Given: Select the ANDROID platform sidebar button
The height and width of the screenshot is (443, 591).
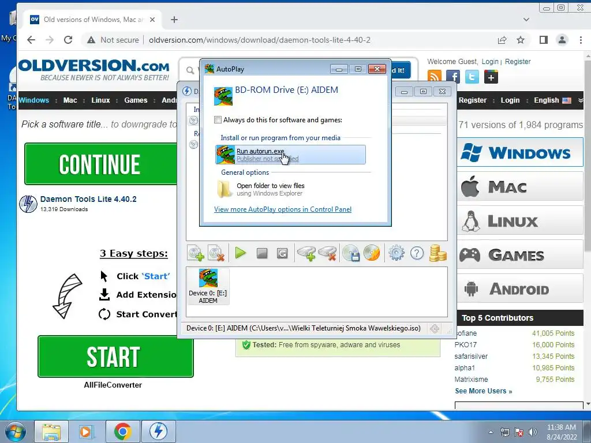Looking at the screenshot, I should point(520,289).
